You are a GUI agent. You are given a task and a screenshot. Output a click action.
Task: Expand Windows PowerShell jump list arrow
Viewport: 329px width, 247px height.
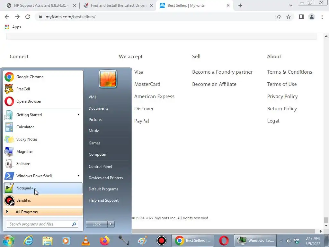pyautogui.click(x=78, y=176)
